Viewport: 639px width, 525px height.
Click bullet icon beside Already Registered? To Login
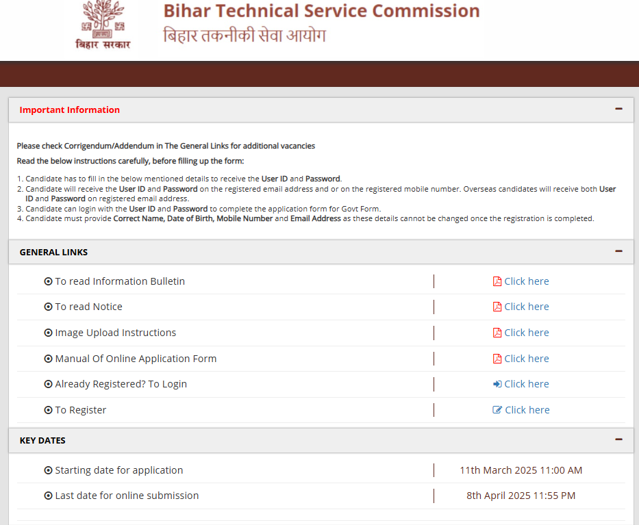pyautogui.click(x=48, y=384)
